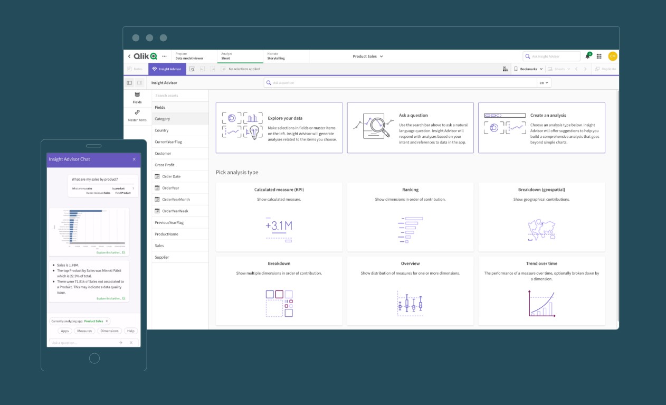Click the back arrow beside Qlik logo

[129, 56]
